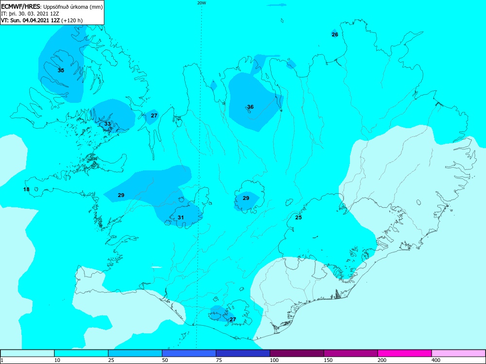
Task: Pick the light pink 400+ legend swatch
Action: [459, 353]
